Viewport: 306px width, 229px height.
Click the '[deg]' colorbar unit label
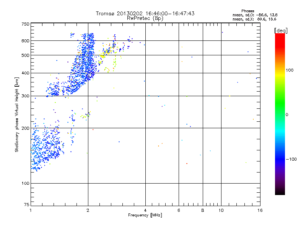[281, 31]
